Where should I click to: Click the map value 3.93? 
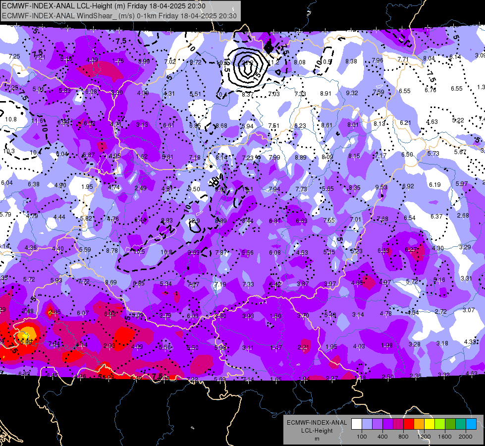tap(248, 316)
